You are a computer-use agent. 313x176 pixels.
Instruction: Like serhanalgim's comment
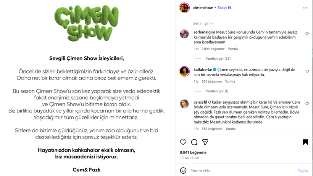[x=307, y=34]
